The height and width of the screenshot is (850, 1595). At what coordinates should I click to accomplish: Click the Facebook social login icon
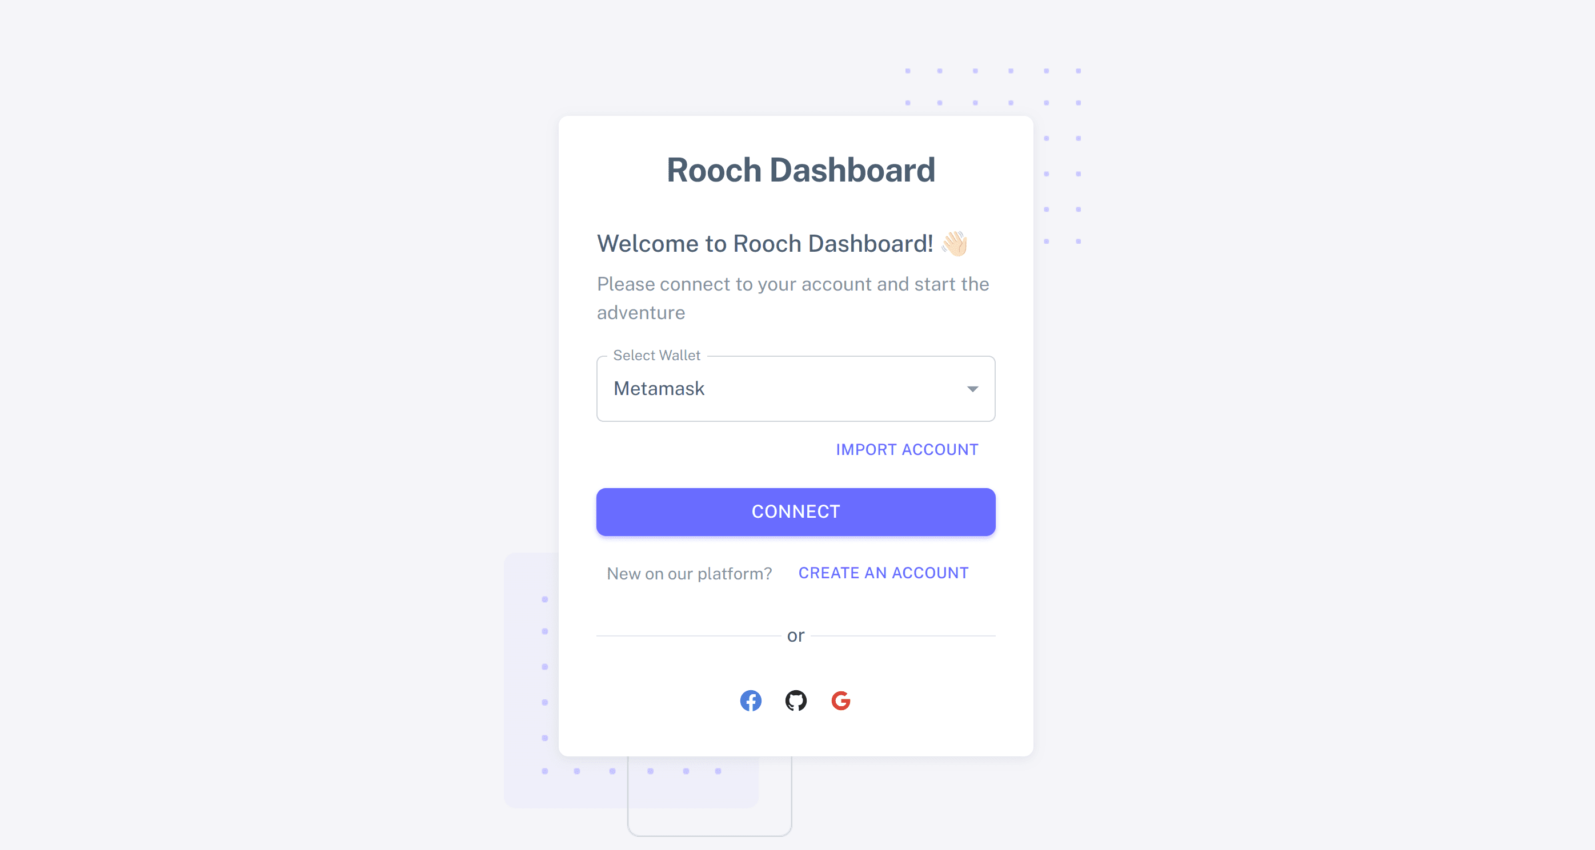[750, 699]
